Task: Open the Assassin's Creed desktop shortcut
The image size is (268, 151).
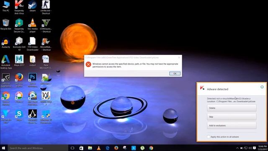Action: coord(33,117)
